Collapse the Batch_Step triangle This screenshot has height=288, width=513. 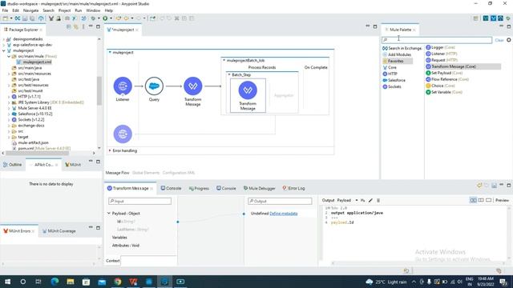[x=229, y=74]
